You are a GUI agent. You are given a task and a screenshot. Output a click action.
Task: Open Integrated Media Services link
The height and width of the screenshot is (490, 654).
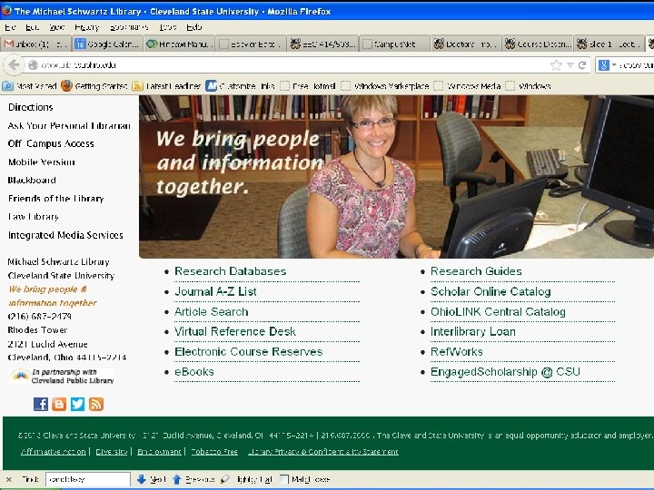tap(65, 235)
